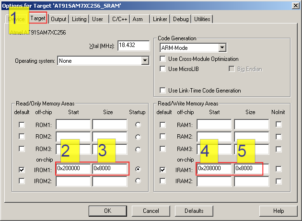Click the ROM1 Size field

tap(110, 124)
